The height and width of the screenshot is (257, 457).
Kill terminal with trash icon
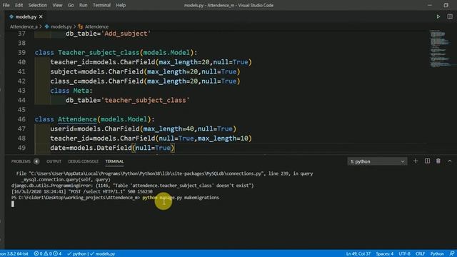[438, 161]
